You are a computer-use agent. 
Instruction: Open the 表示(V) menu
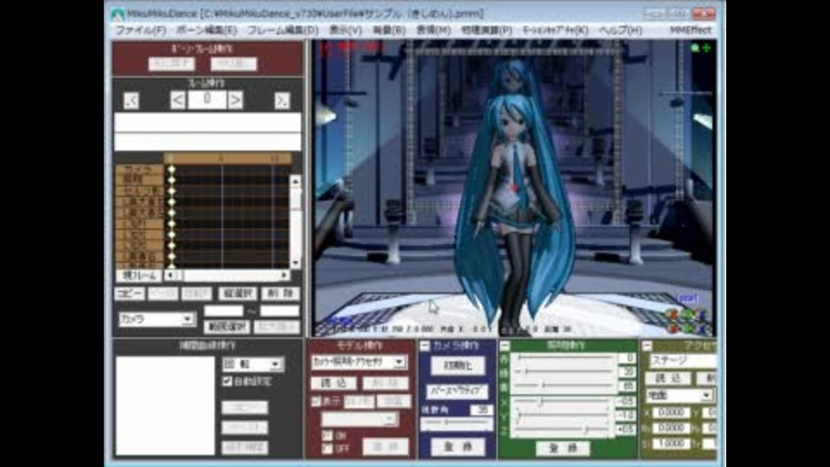pos(346,30)
